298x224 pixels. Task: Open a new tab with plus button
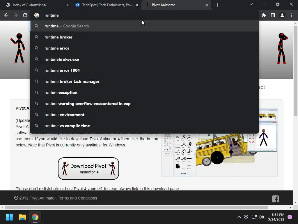click(x=218, y=5)
